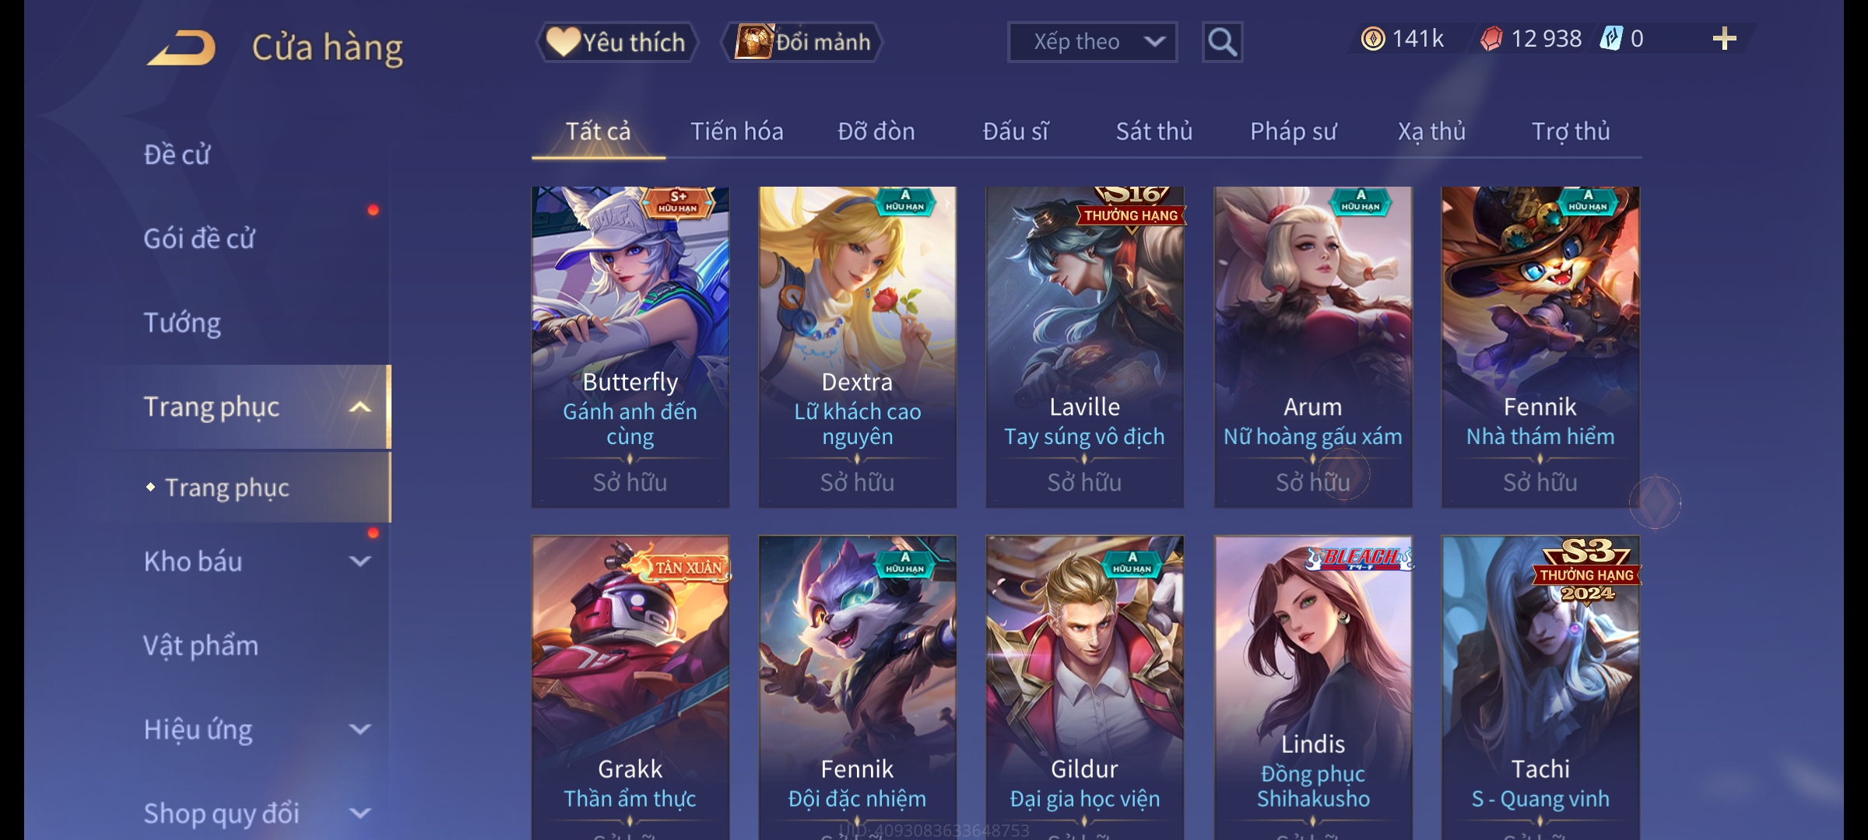Tap the heart icon in Yêu thích
This screenshot has height=840, width=1868.
[563, 41]
